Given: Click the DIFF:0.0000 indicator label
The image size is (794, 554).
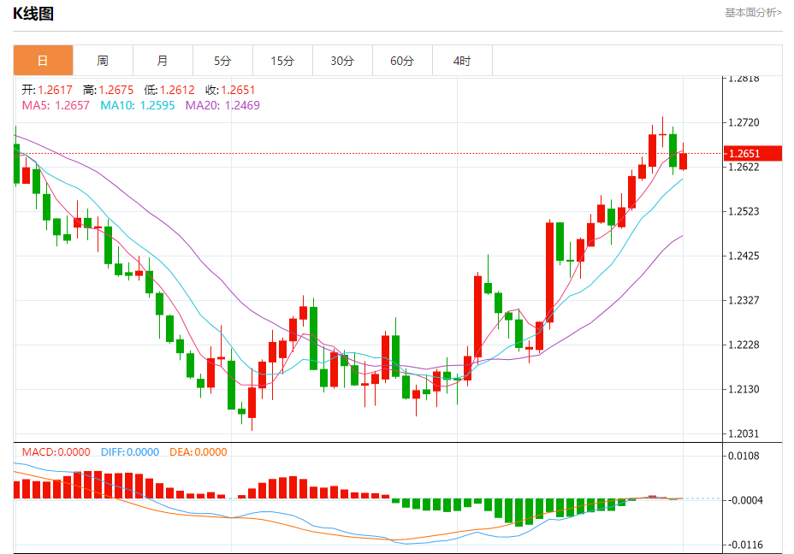Looking at the screenshot, I should pos(130,451).
